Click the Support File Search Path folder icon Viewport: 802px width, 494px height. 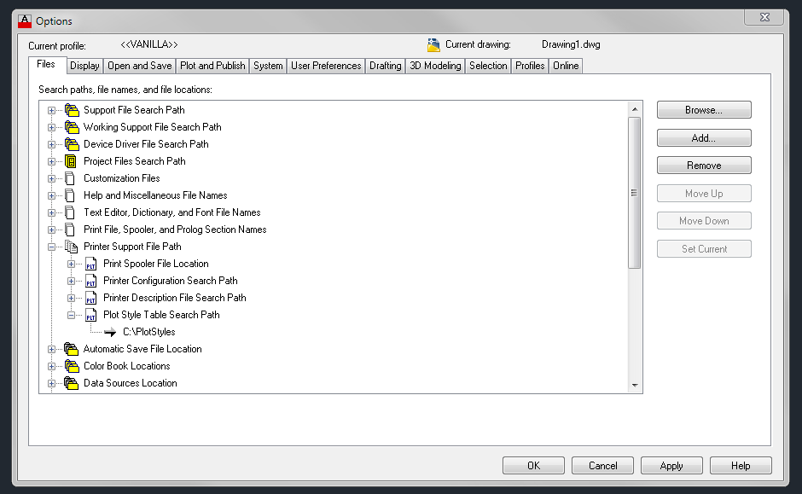(x=71, y=110)
